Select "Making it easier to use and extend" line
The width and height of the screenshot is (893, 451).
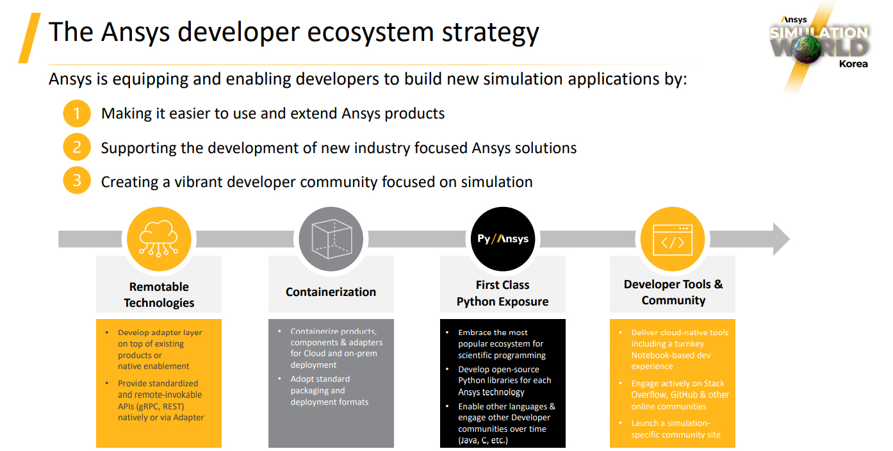(x=273, y=114)
